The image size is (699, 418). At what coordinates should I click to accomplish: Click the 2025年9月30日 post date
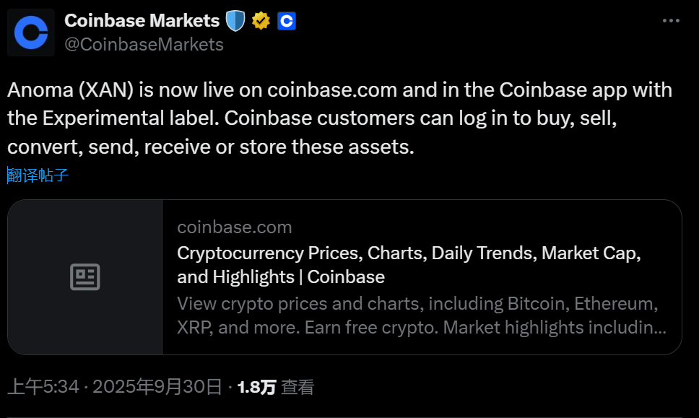[x=156, y=387]
